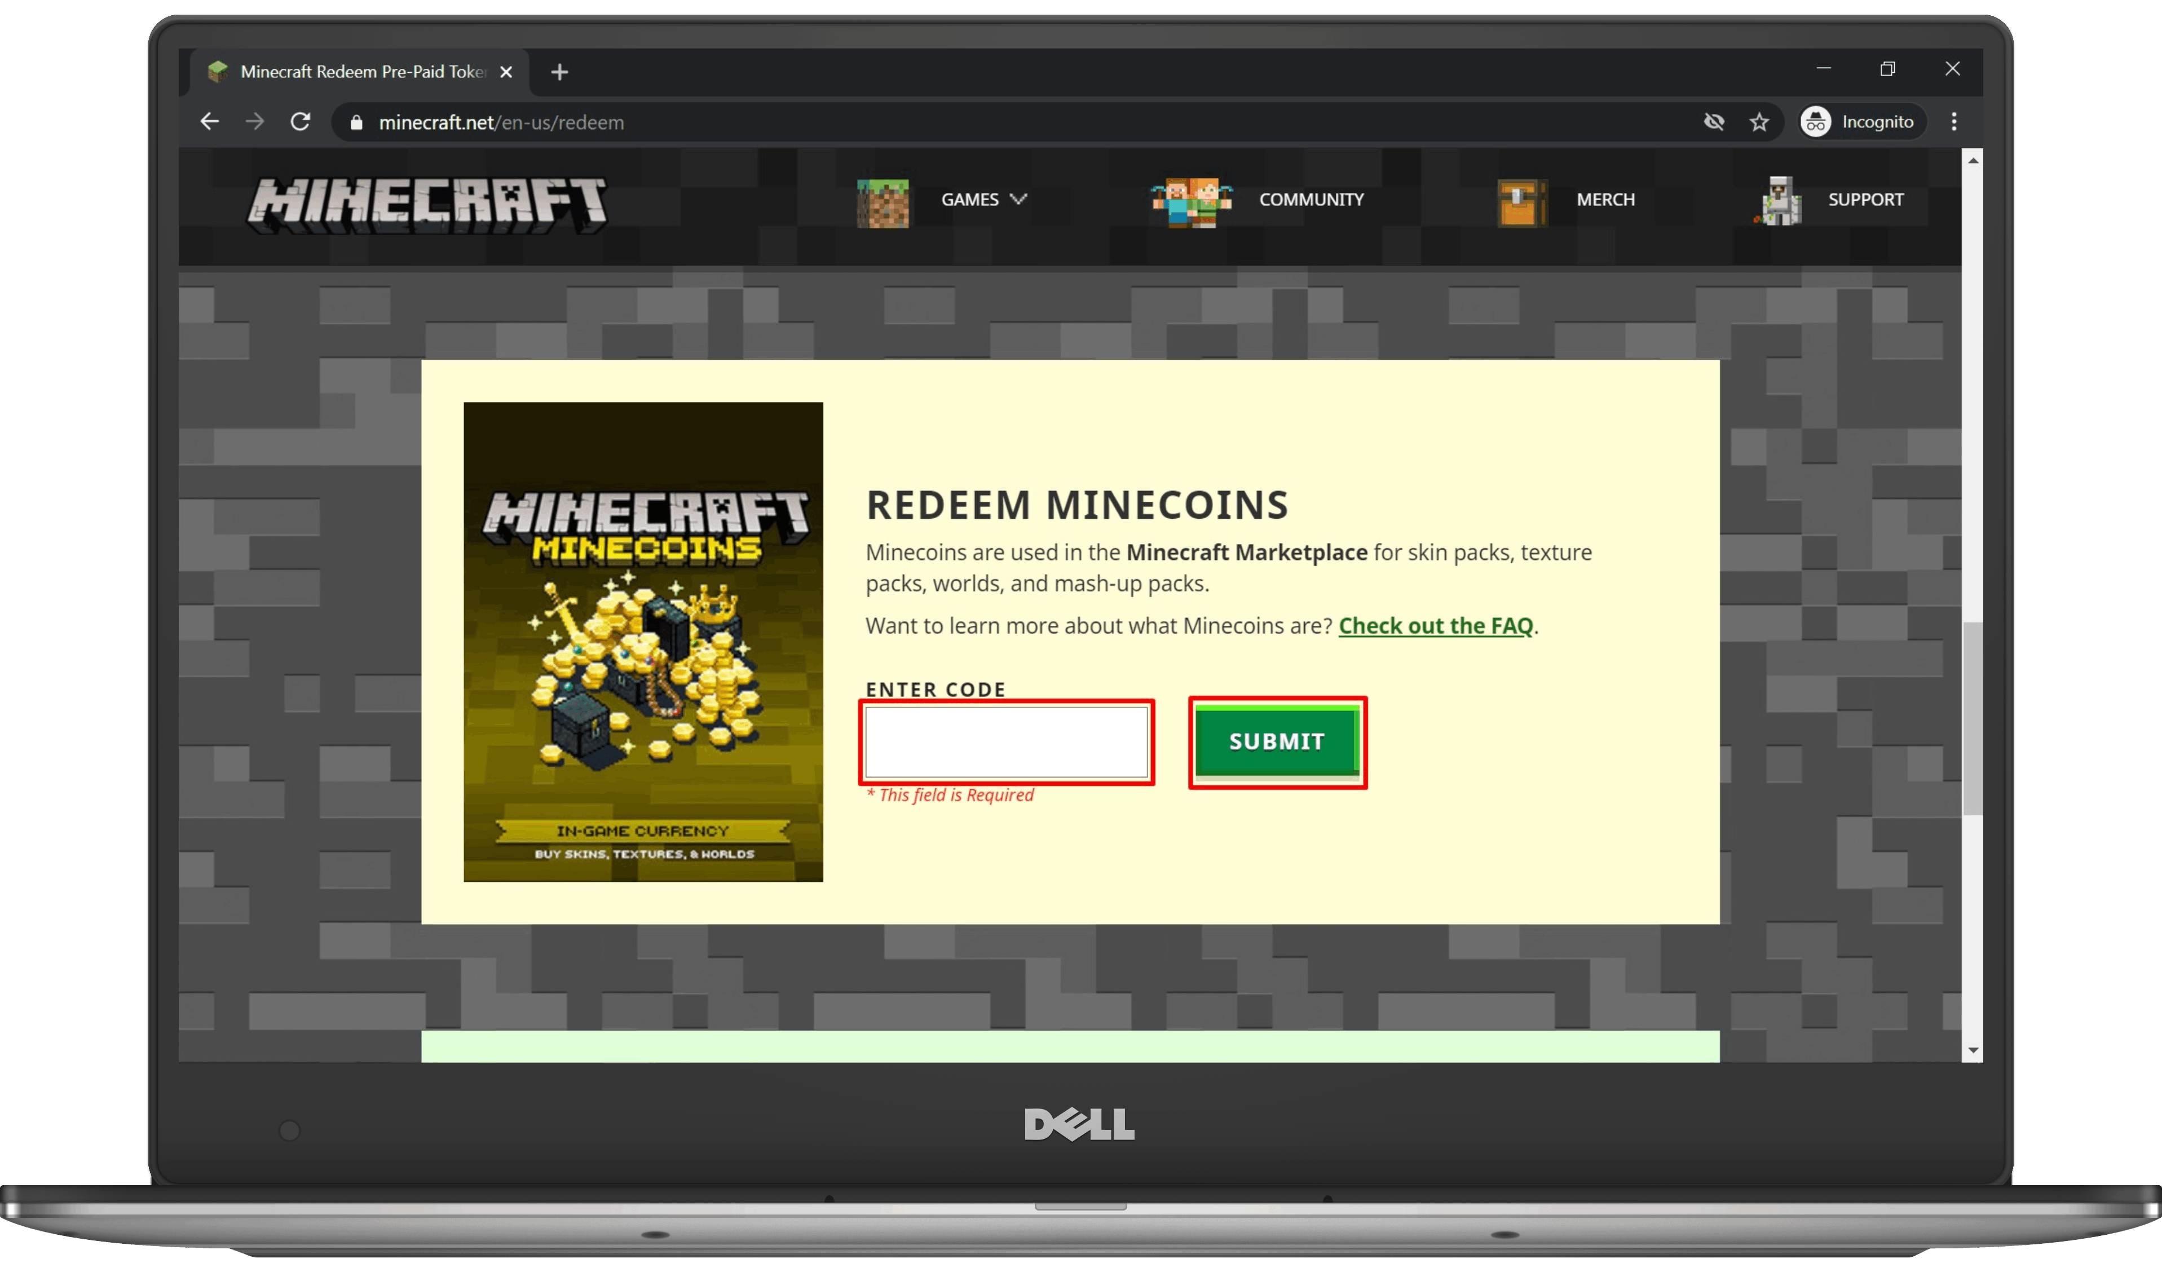The width and height of the screenshot is (2162, 1272).
Task: Expand the GAMES dropdown chevron
Action: click(1019, 199)
